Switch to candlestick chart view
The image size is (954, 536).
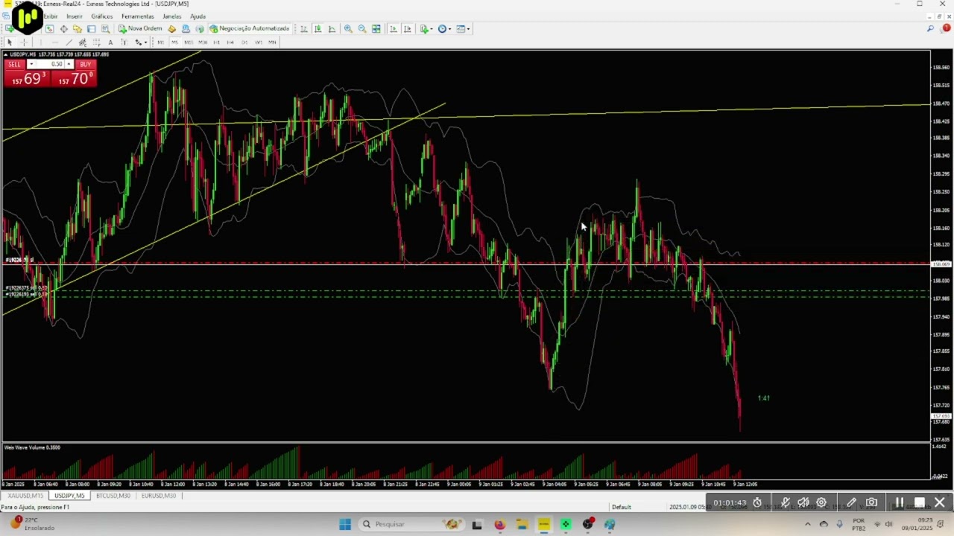(318, 28)
